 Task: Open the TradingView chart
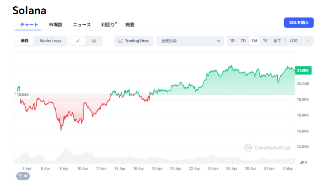[134, 41]
